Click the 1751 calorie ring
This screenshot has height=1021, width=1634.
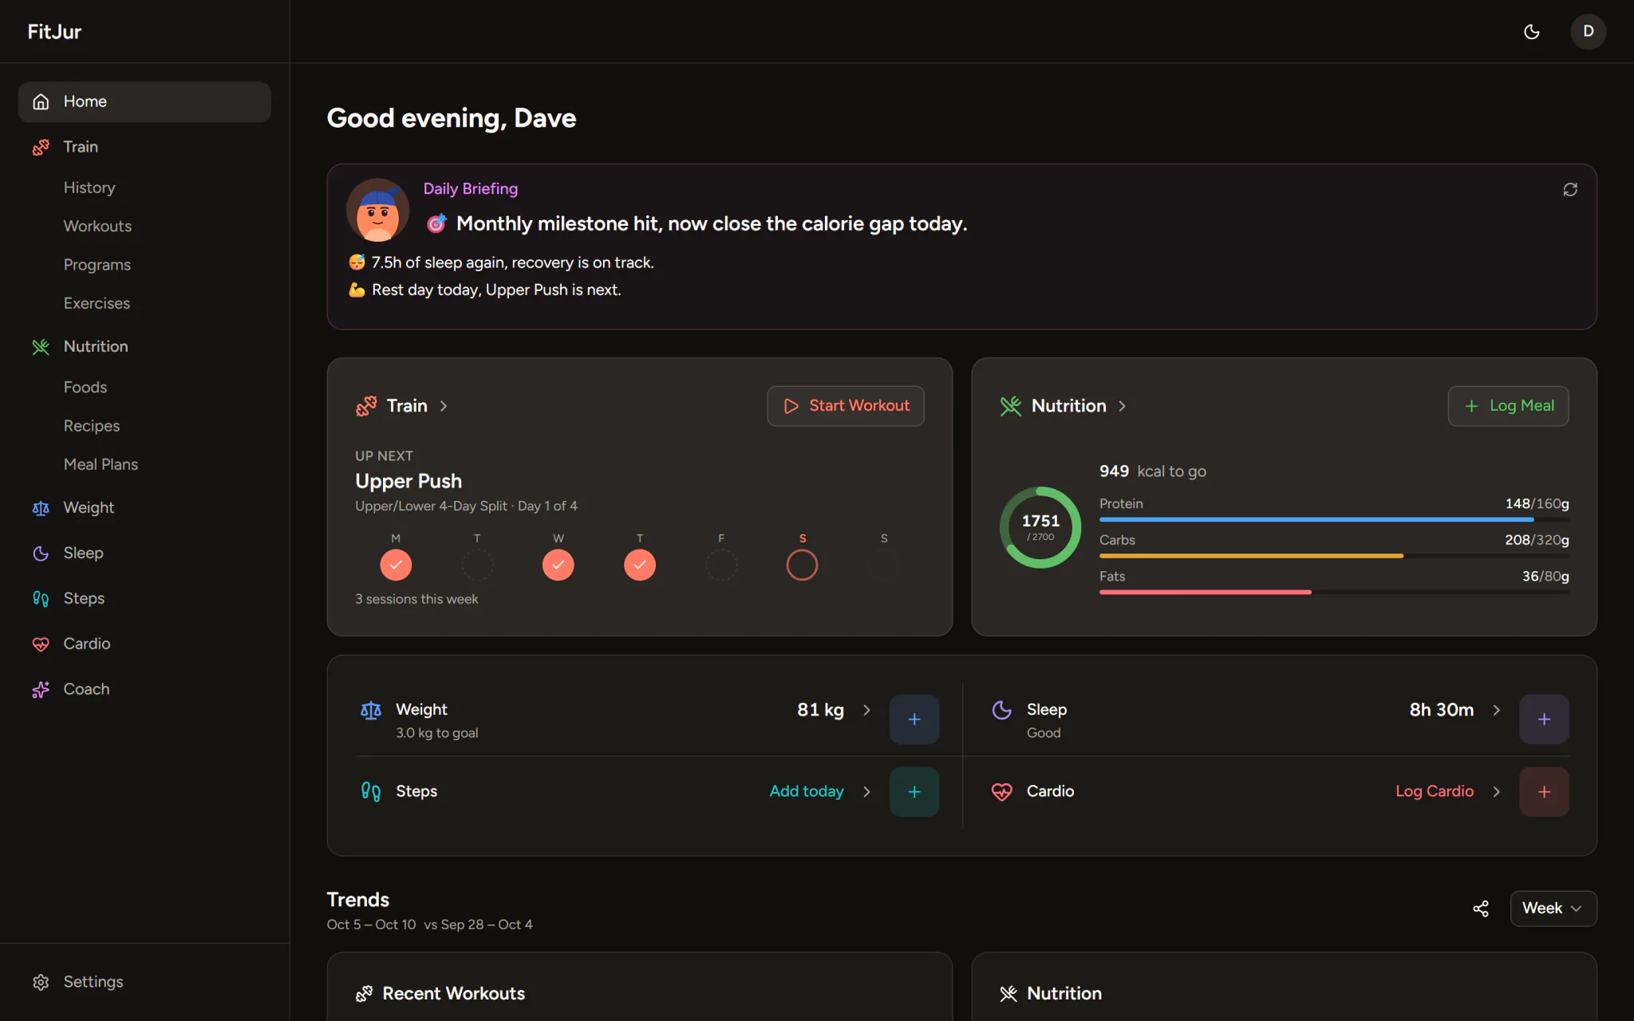pos(1040,527)
